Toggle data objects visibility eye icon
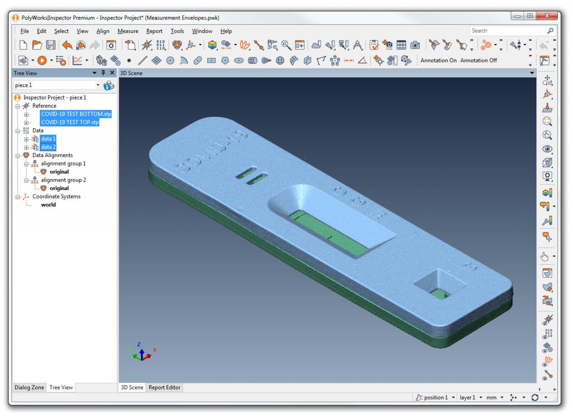The image size is (573, 420). (548, 334)
